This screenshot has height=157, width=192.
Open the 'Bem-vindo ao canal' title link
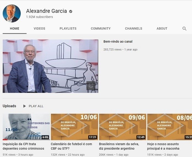click(x=118, y=42)
